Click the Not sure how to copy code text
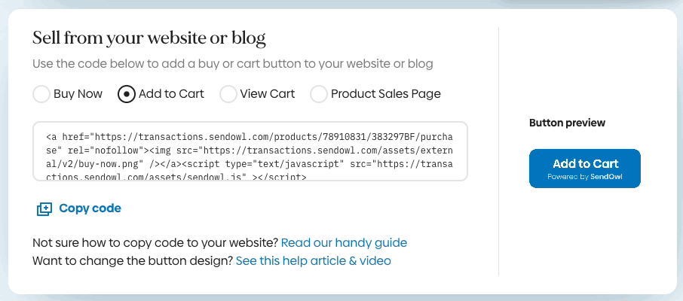 click(x=155, y=242)
